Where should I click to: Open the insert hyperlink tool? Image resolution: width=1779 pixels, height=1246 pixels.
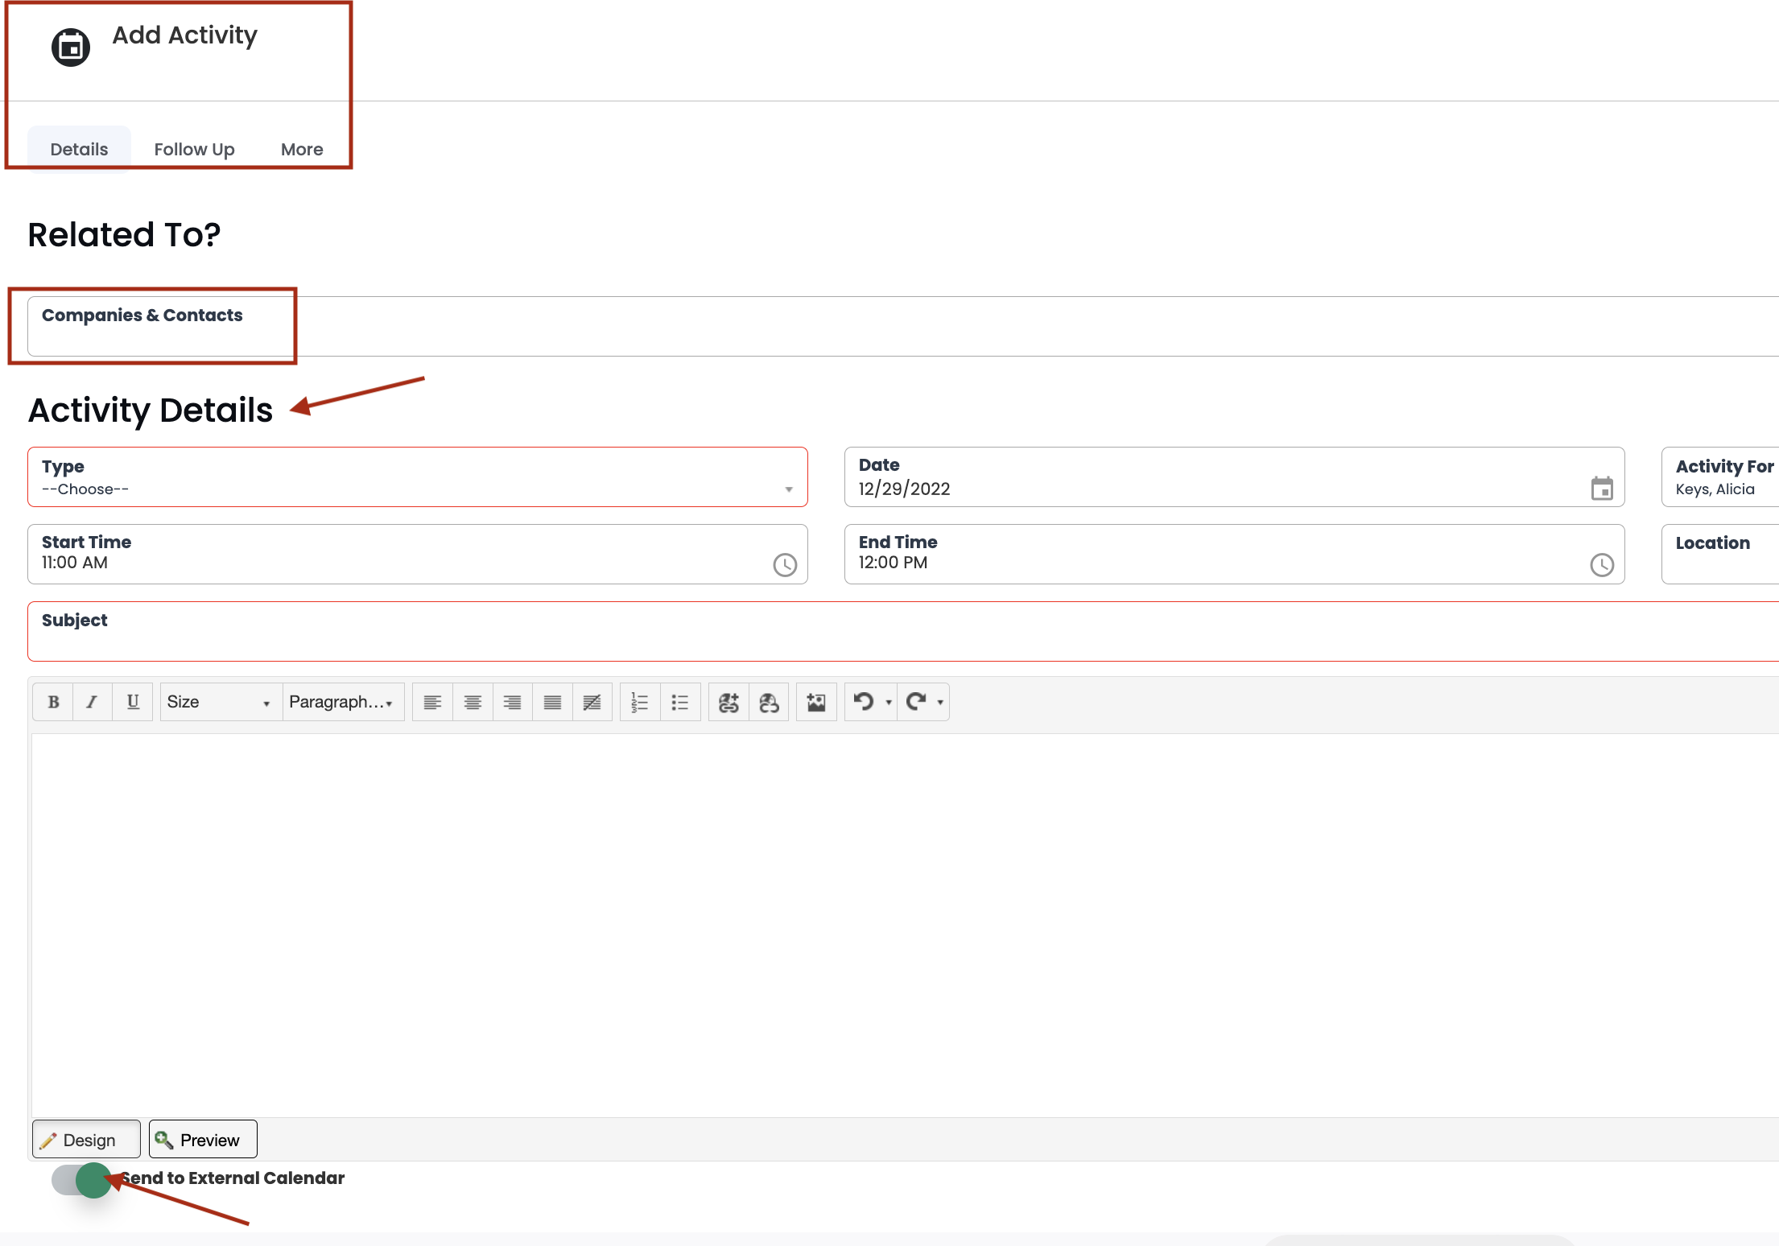(x=729, y=702)
